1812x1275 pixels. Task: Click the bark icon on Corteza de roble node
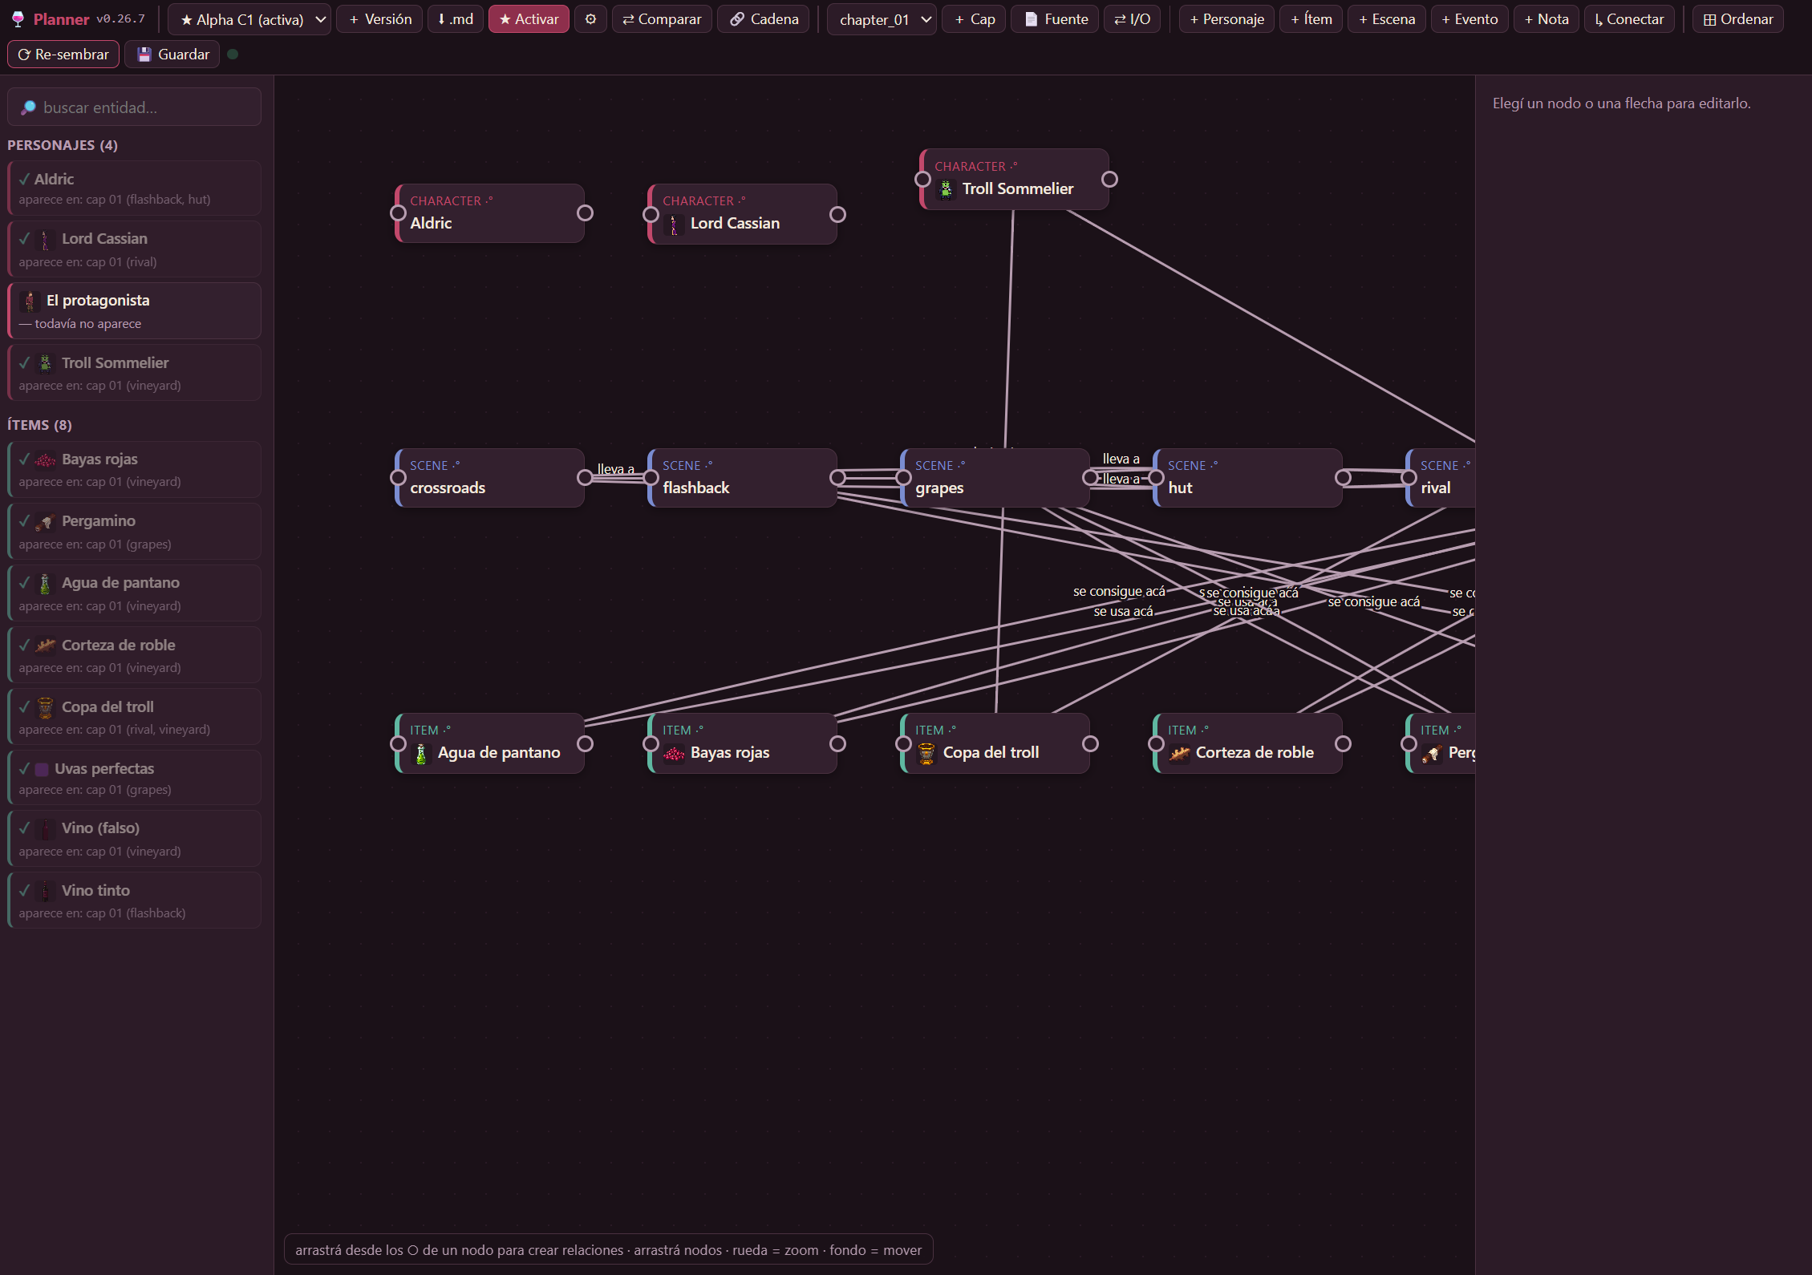tap(1179, 753)
